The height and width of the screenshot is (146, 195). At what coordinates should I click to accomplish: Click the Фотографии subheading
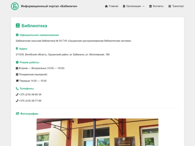29,114
